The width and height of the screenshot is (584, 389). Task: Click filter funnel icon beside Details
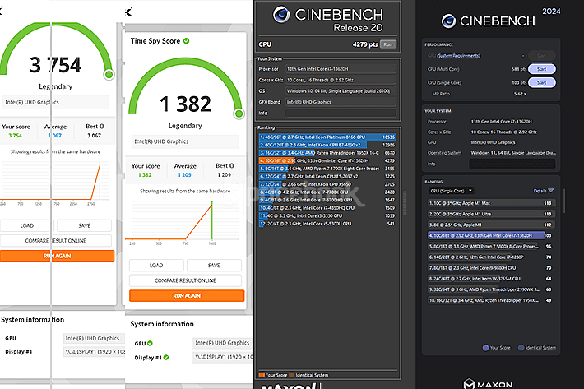point(551,191)
